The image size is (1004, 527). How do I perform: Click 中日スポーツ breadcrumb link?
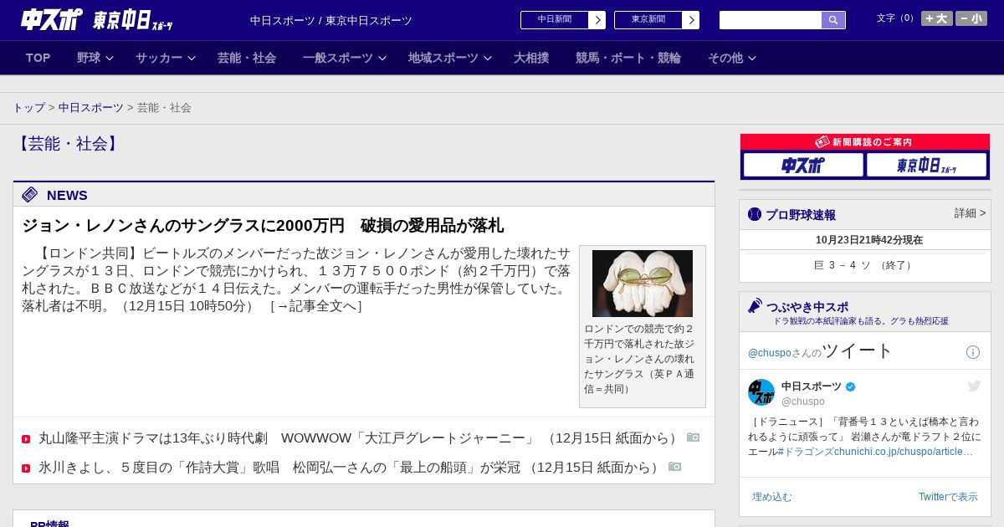pyautogui.click(x=91, y=108)
